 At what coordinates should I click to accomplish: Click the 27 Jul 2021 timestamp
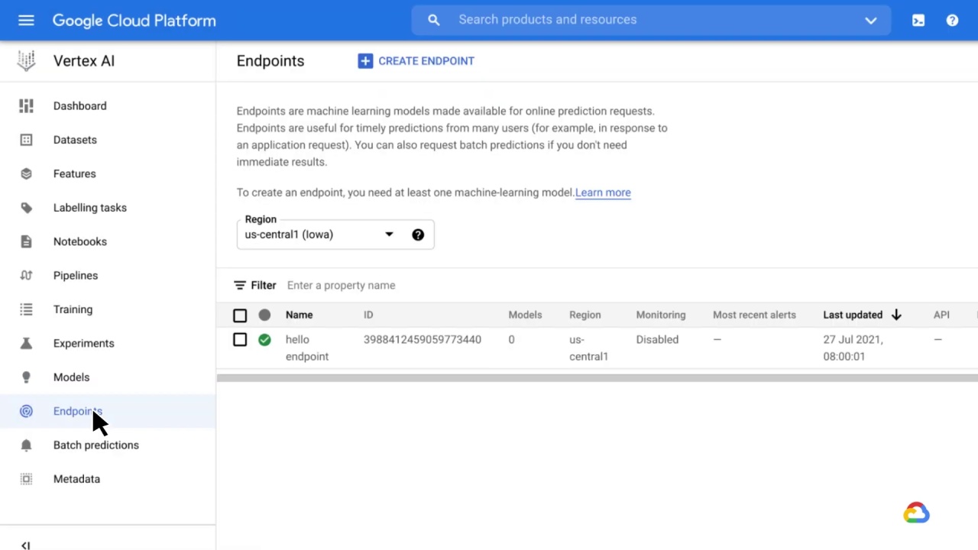(853, 348)
